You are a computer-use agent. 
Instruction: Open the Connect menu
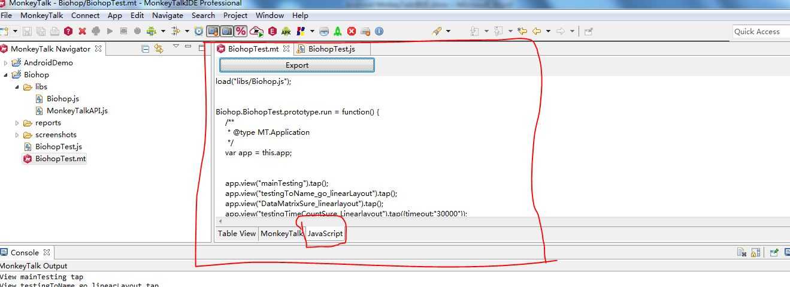85,15
